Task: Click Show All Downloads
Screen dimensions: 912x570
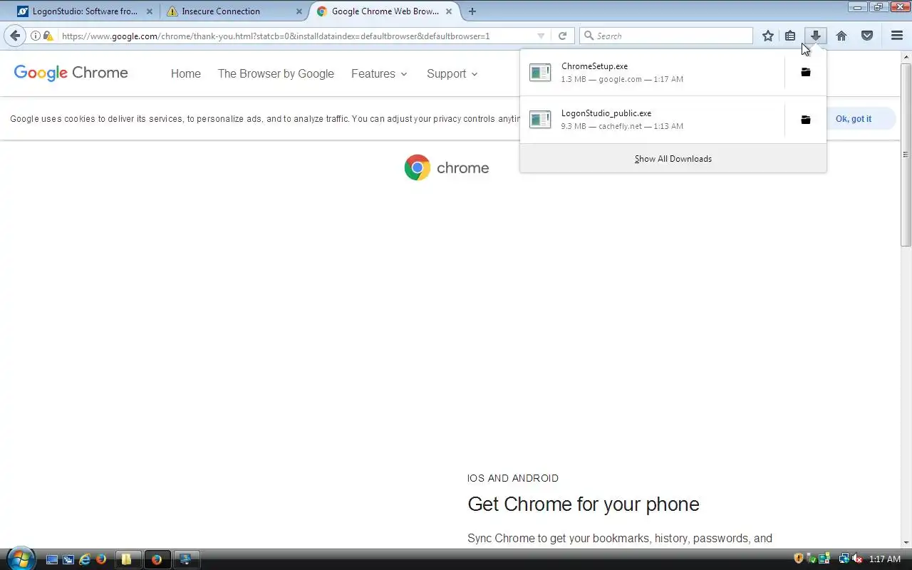Action: [673, 159]
